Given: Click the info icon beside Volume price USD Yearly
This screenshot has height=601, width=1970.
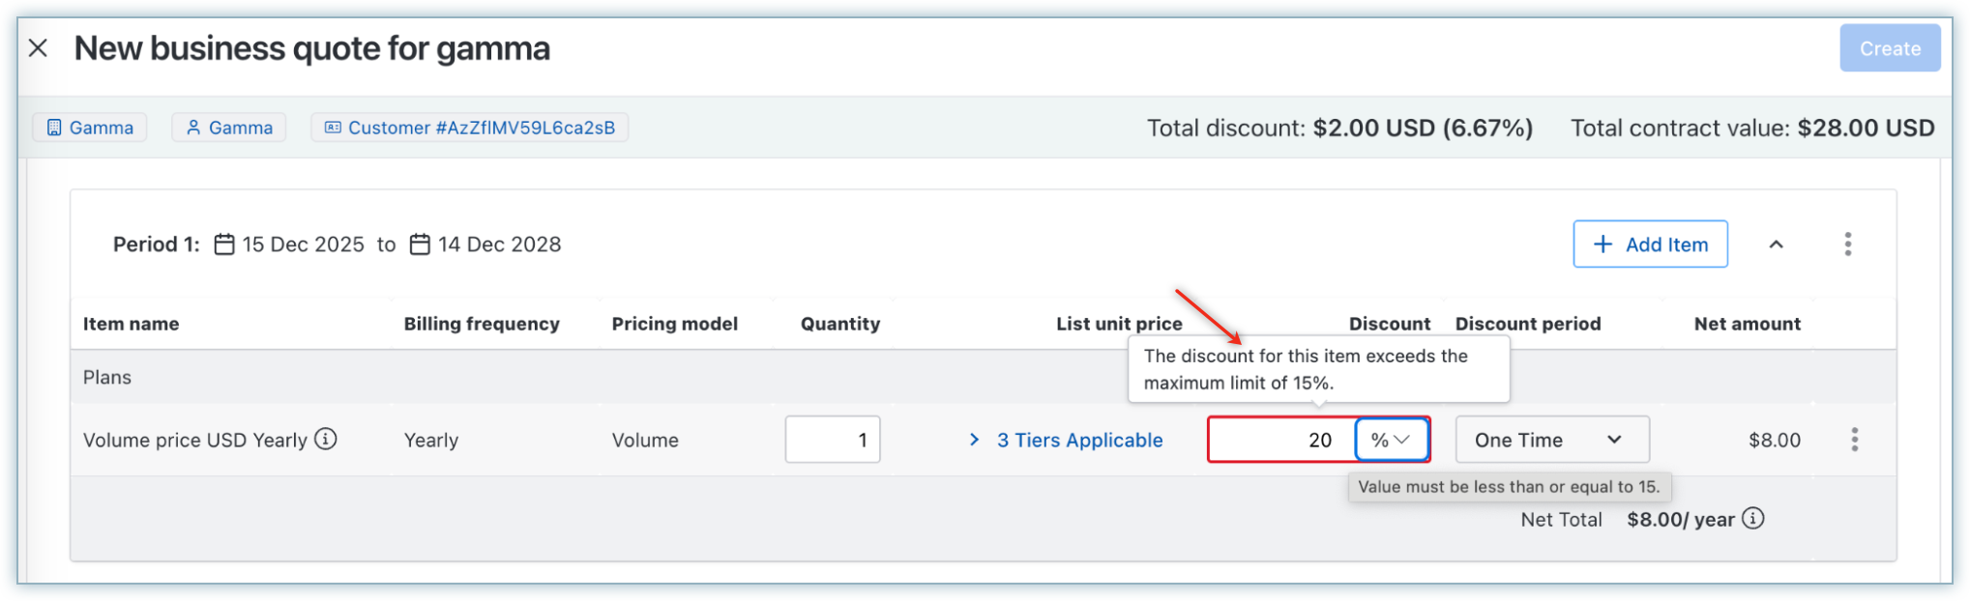Looking at the screenshot, I should point(327,440).
